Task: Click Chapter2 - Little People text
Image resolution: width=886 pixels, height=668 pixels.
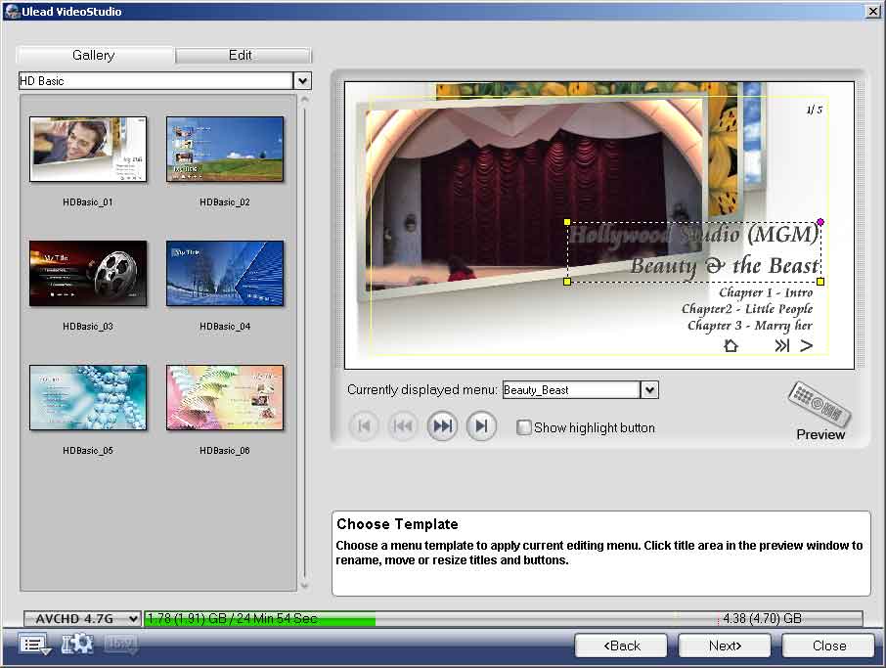Action: tap(747, 308)
